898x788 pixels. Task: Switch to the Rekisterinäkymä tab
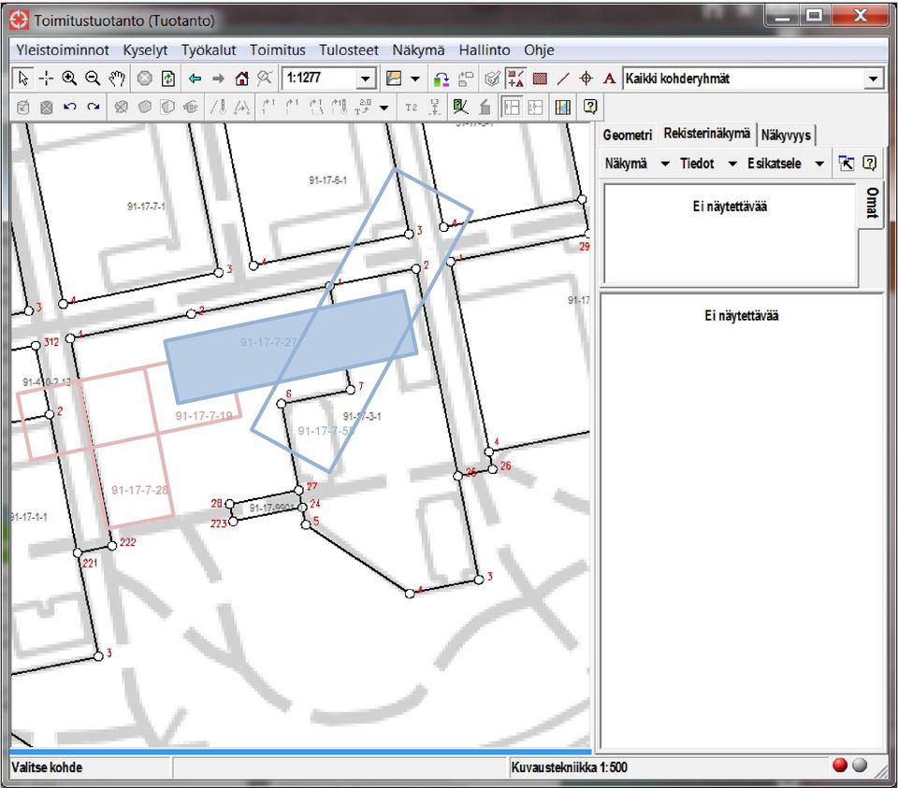coord(707,134)
